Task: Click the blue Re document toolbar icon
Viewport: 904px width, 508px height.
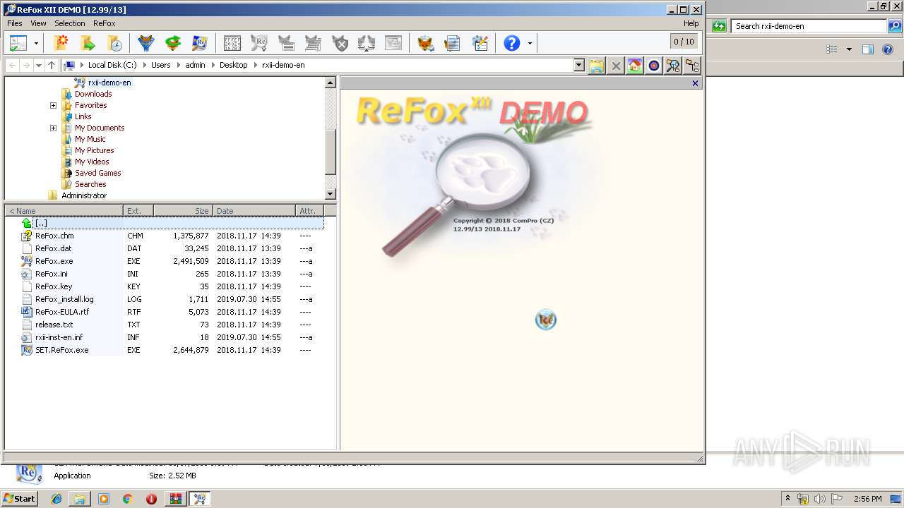Action: (x=200, y=43)
